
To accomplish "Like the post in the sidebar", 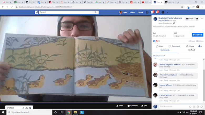I will pos(159,46).
